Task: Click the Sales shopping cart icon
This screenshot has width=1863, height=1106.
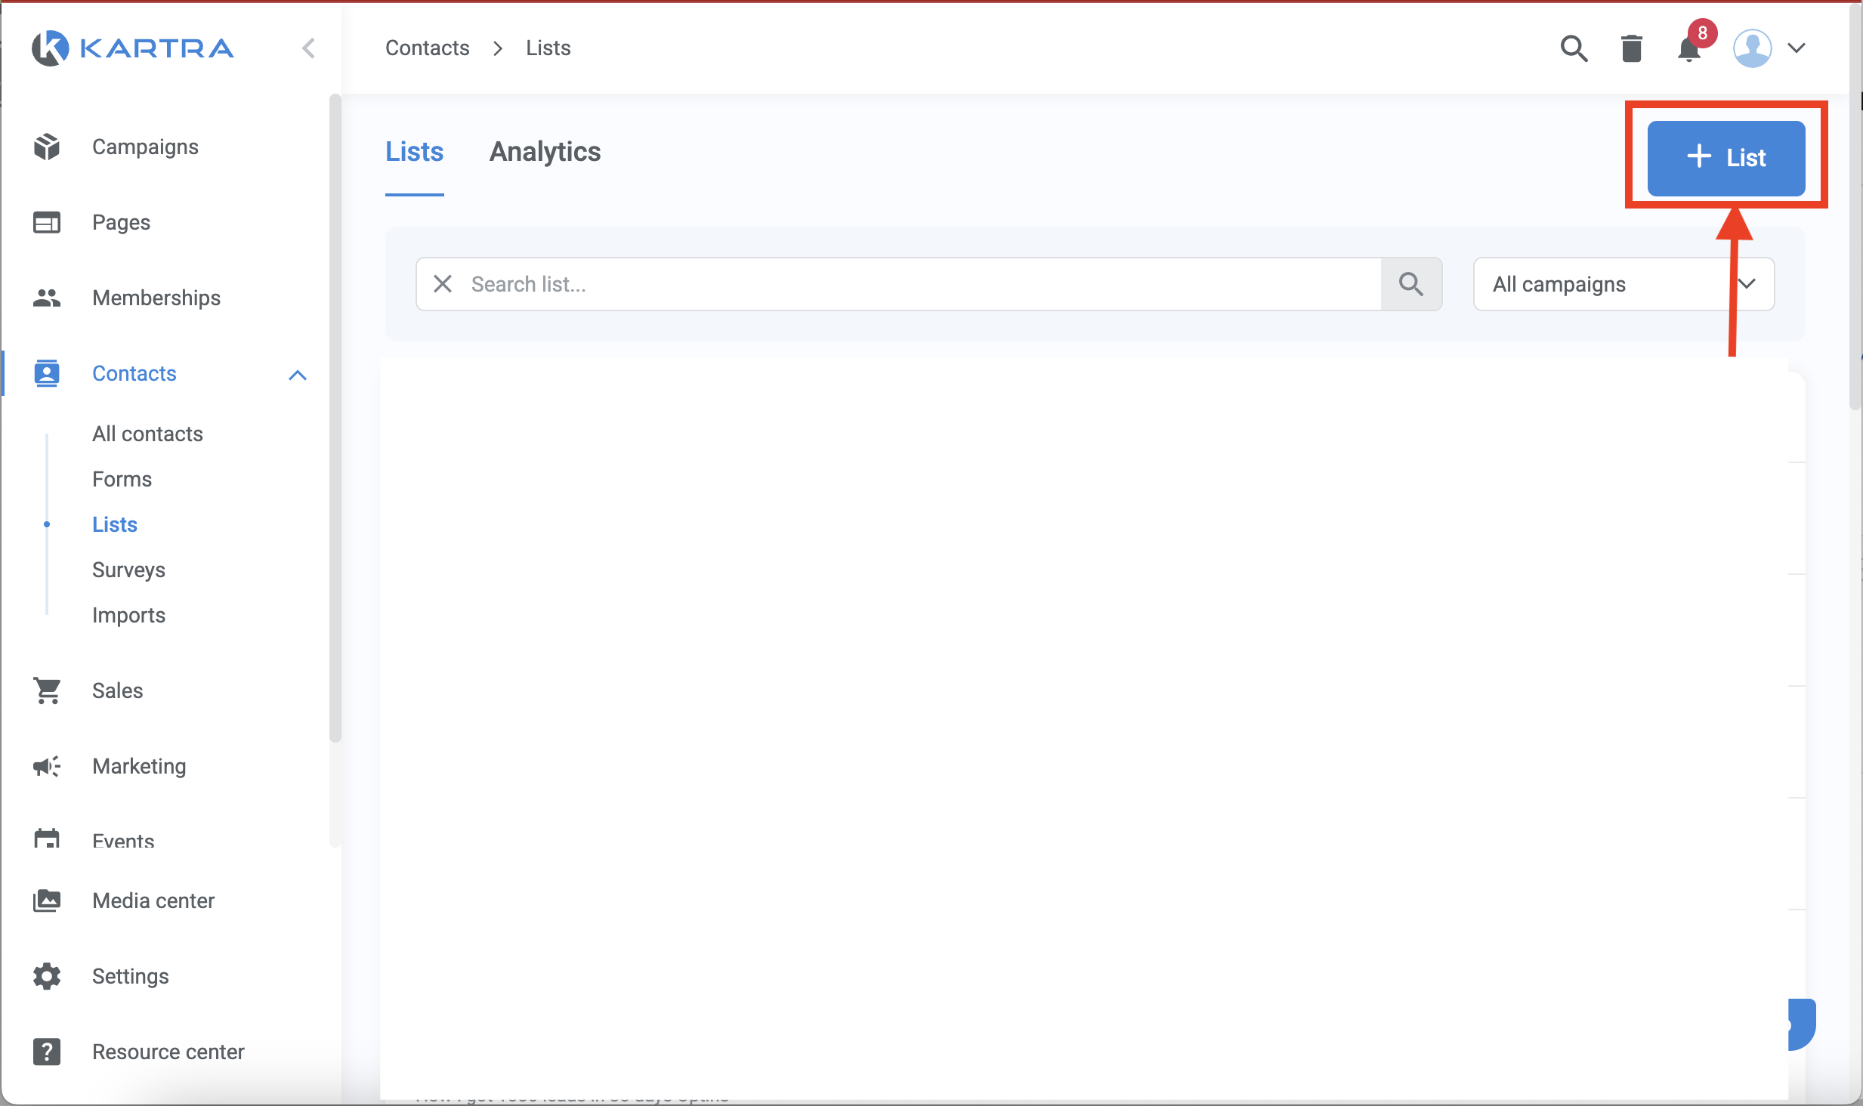Action: (x=47, y=690)
